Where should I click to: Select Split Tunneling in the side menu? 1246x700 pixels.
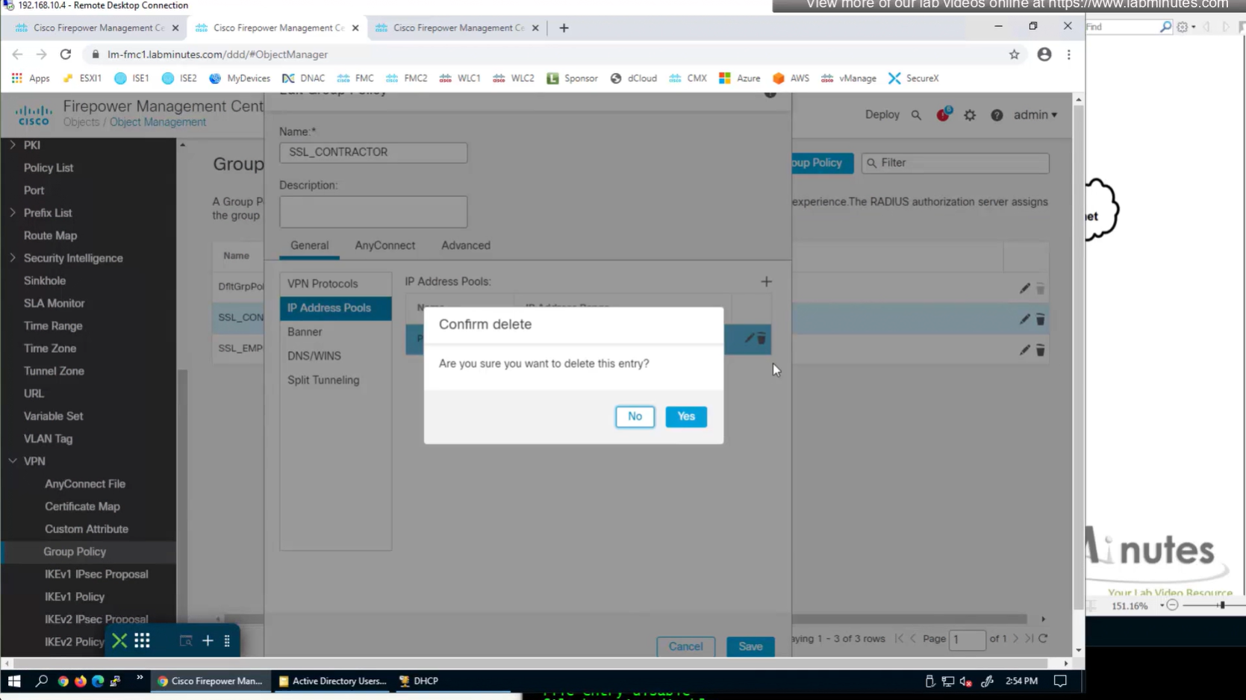(x=323, y=380)
